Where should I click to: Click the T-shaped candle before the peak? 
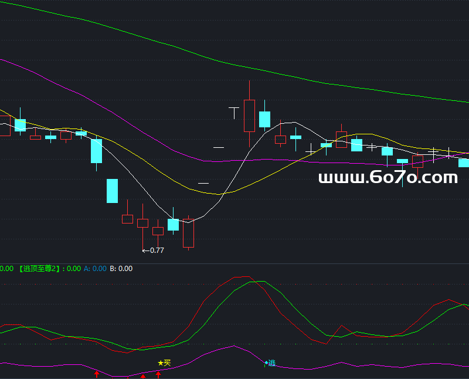[234, 113]
